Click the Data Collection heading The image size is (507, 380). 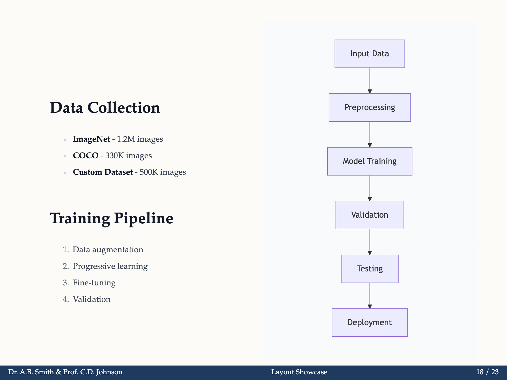[105, 108]
